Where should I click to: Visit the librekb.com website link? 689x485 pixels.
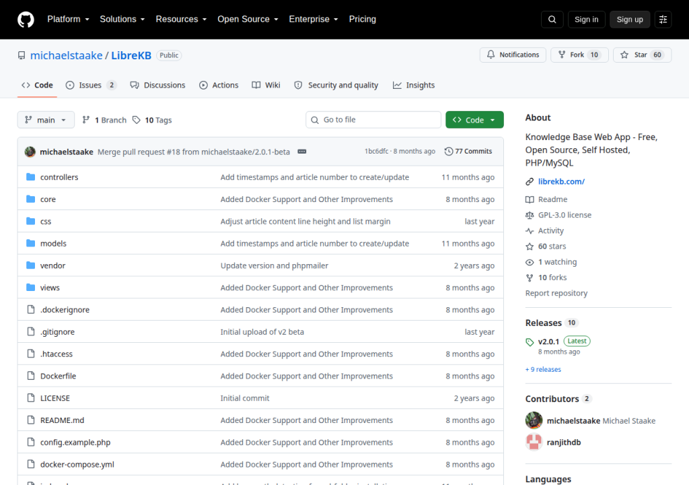(561, 181)
